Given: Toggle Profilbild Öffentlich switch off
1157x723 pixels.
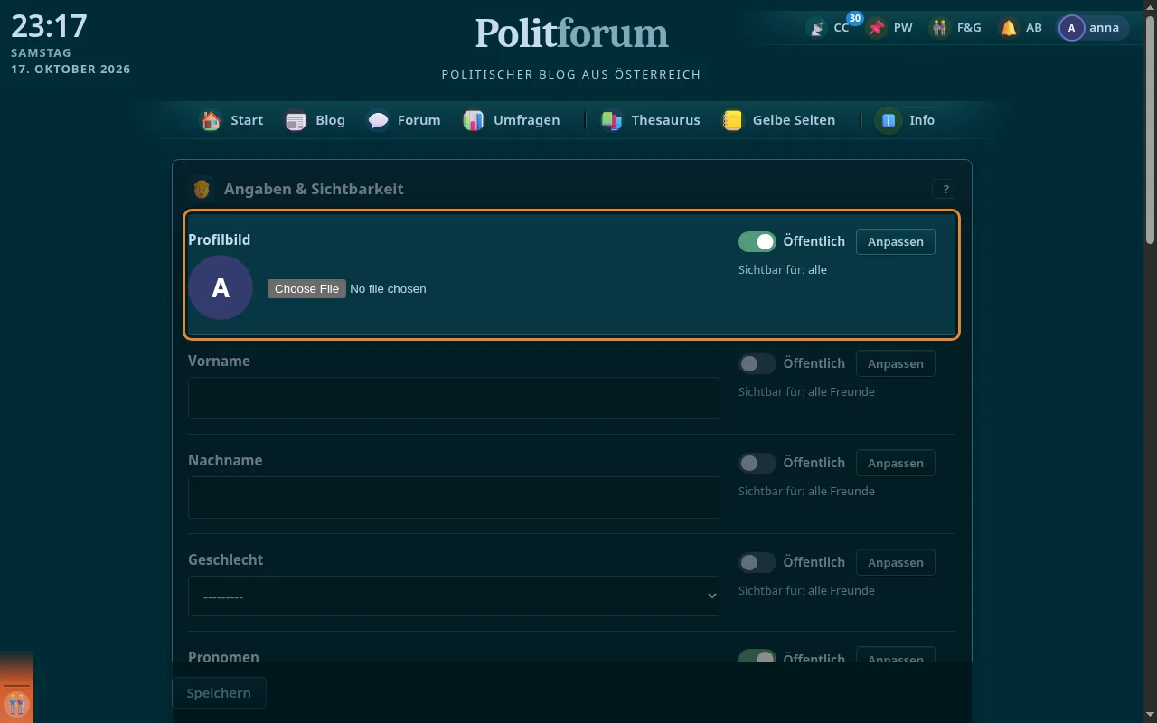Looking at the screenshot, I should click(757, 241).
